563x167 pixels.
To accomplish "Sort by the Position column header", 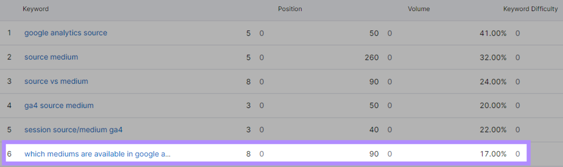I will point(290,9).
